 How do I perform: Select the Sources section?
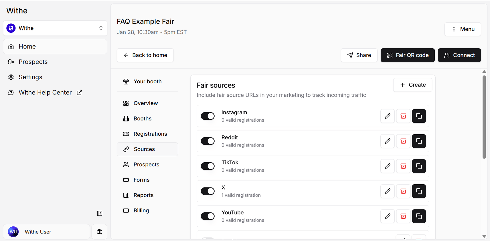click(x=147, y=149)
